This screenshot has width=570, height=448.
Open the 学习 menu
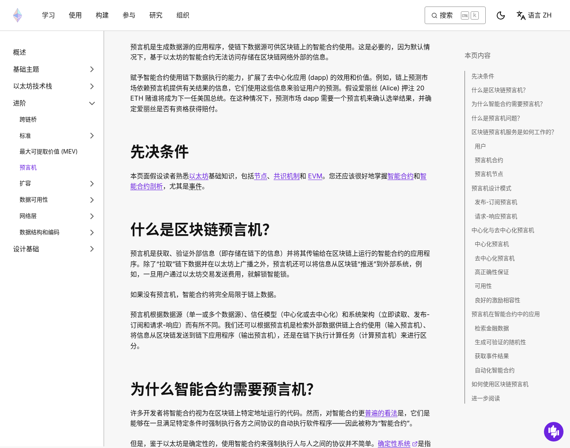pos(48,15)
